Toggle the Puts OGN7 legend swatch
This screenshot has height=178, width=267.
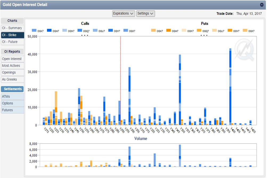pos(184,30)
